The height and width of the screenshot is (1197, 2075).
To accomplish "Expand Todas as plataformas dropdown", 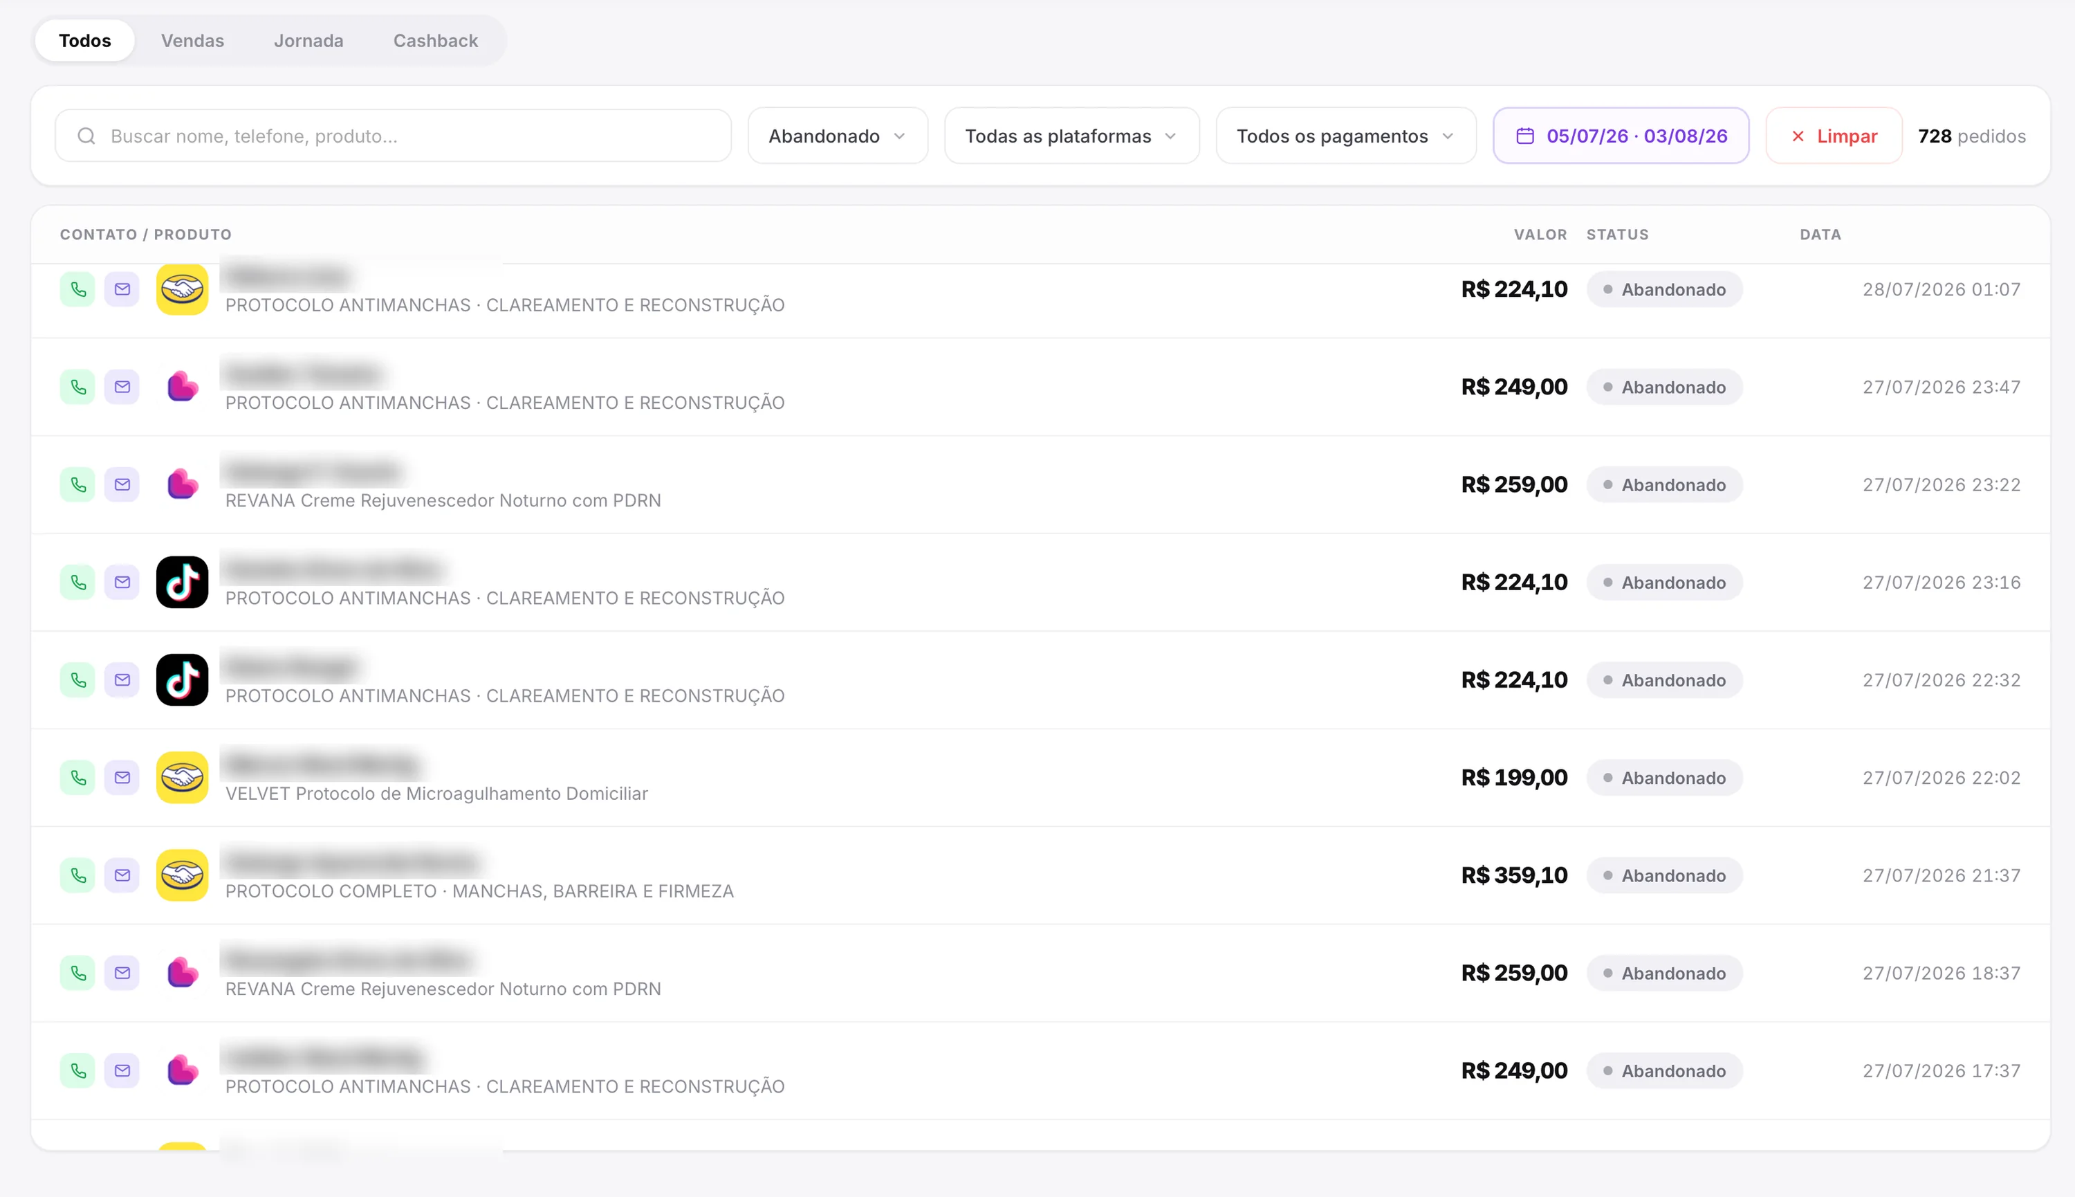I will pyautogui.click(x=1071, y=136).
